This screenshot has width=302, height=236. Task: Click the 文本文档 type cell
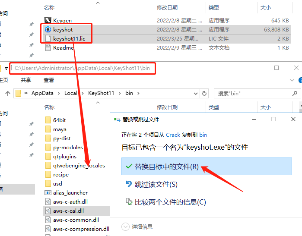[x=219, y=48]
